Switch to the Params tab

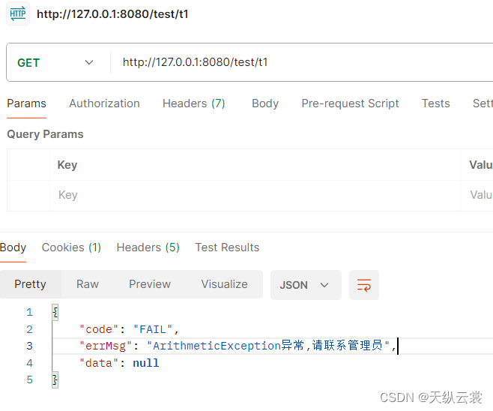pos(27,103)
